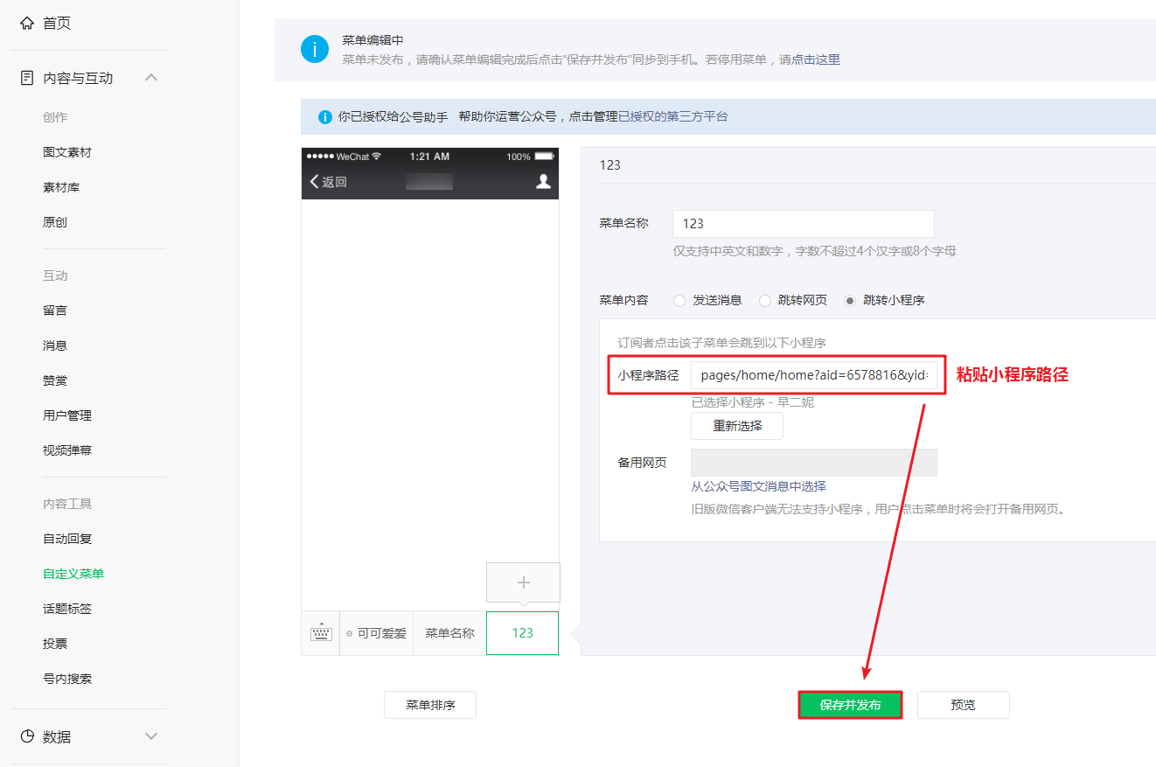Viewport: 1156px width, 767px height.
Task: Open 投票 in the sidebar
Action: (x=55, y=644)
